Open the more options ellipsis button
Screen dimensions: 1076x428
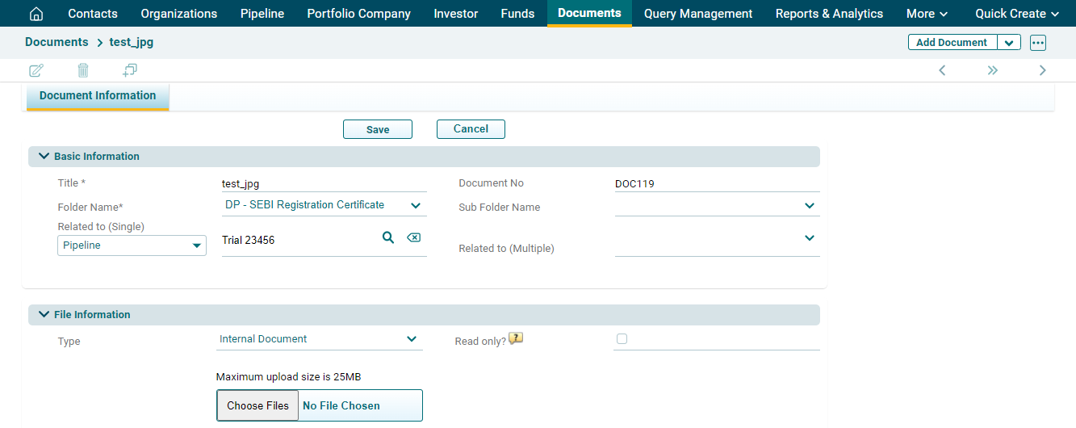tap(1038, 43)
